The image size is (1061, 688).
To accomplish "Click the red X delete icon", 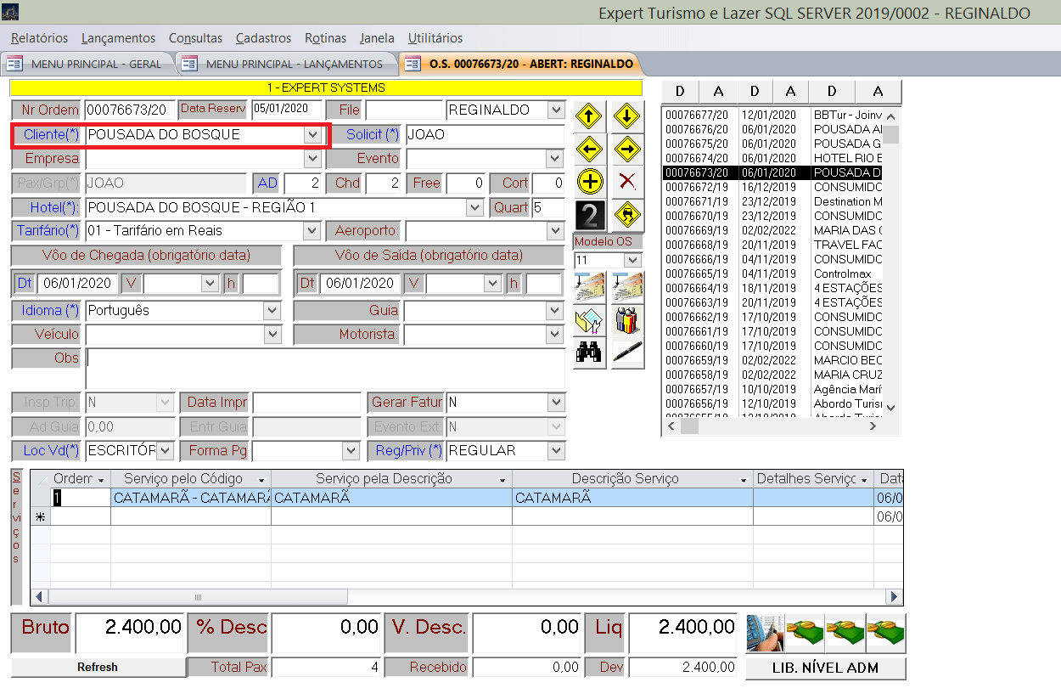I will pyautogui.click(x=626, y=181).
